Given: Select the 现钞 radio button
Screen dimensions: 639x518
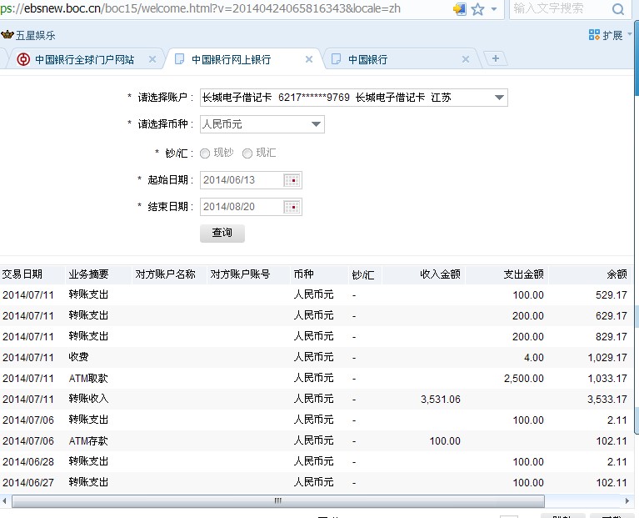Looking at the screenshot, I should click(205, 153).
